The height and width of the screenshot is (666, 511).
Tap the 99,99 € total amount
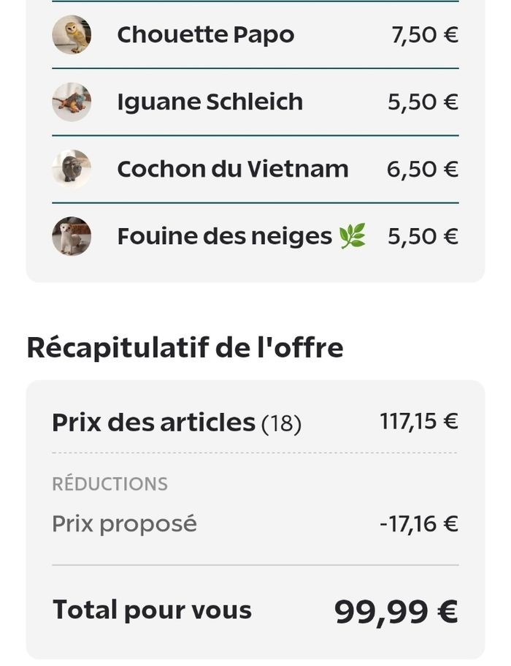[396, 611]
